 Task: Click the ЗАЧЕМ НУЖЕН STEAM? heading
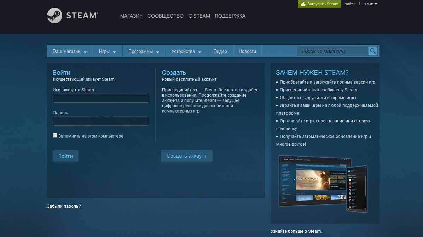tap(312, 72)
